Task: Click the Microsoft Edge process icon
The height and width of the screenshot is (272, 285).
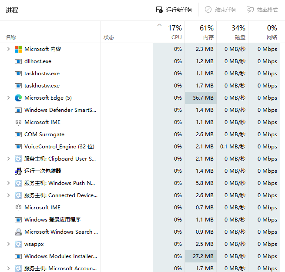Action: (18, 98)
